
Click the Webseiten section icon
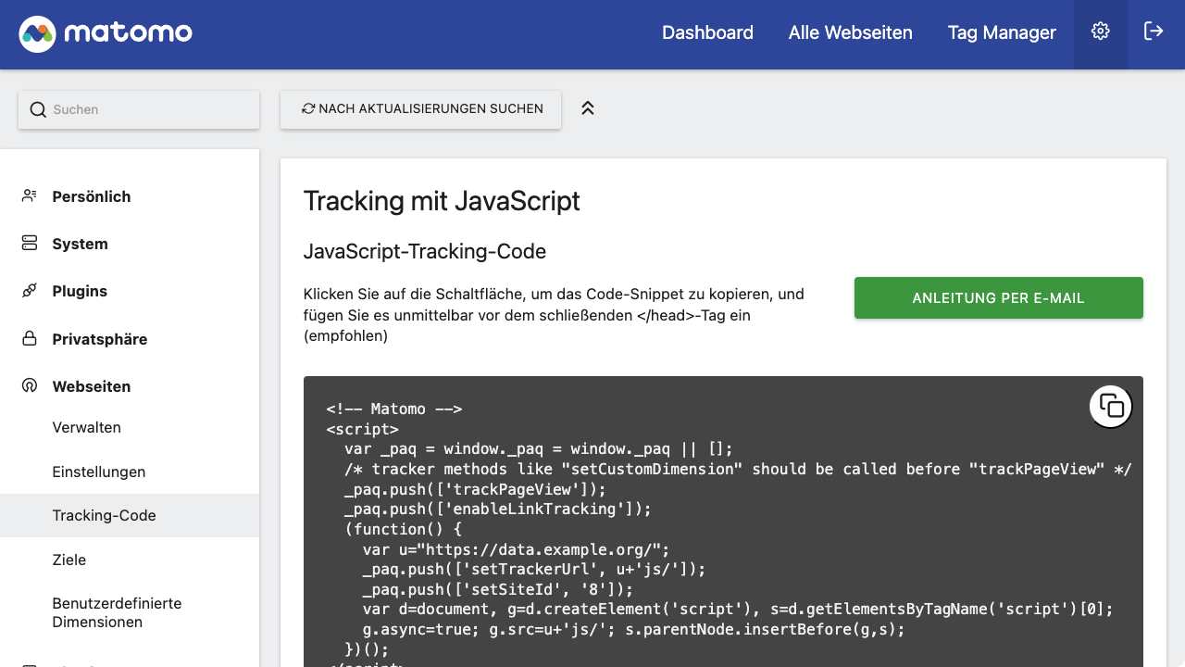point(30,385)
